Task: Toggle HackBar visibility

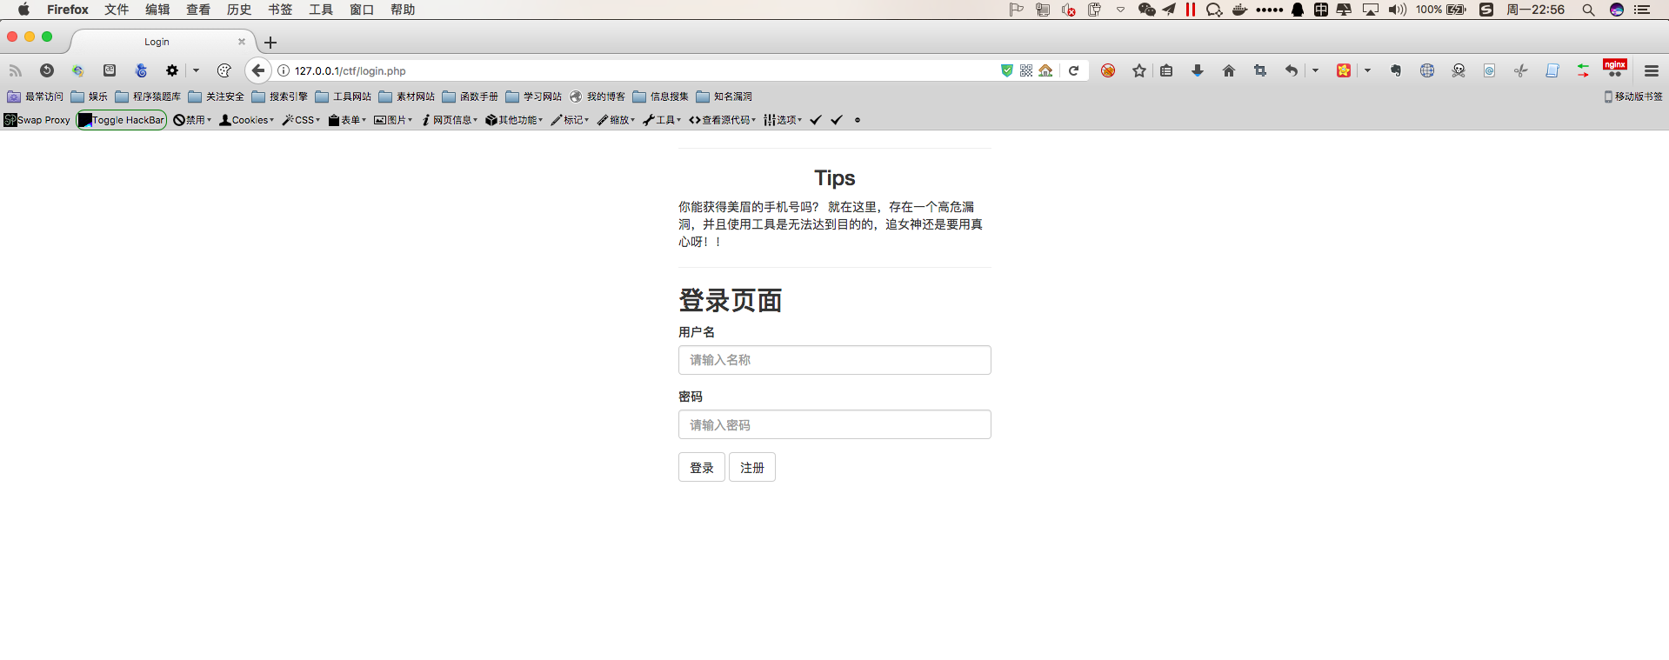Action: click(x=121, y=120)
